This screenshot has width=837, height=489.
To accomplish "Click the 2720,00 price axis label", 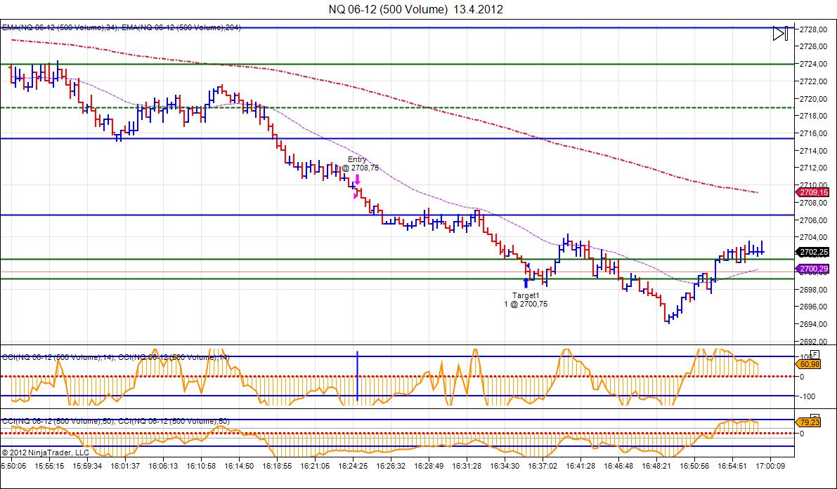I will point(813,98).
